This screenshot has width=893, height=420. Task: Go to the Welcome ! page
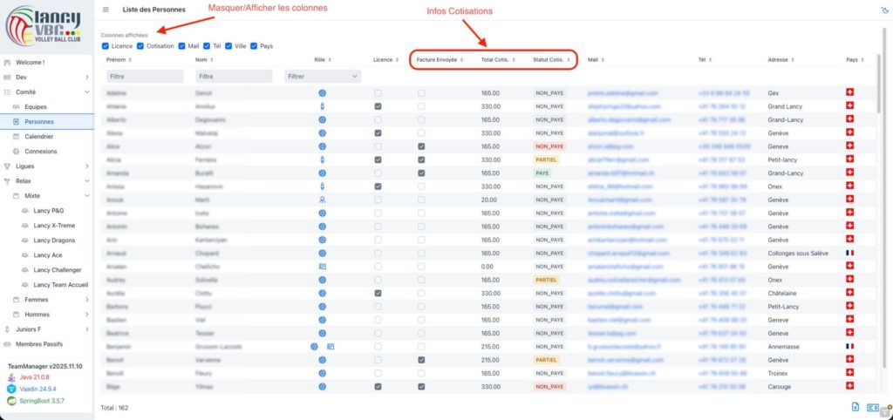tap(30, 63)
